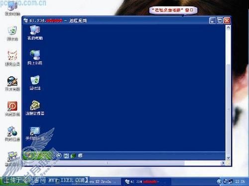Click the 23:06 clock in the system tray

pyautogui.click(x=240, y=182)
